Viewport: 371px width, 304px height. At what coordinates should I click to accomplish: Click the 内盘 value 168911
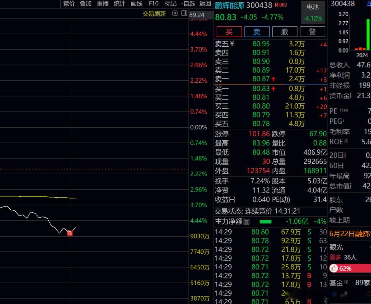coord(315,171)
